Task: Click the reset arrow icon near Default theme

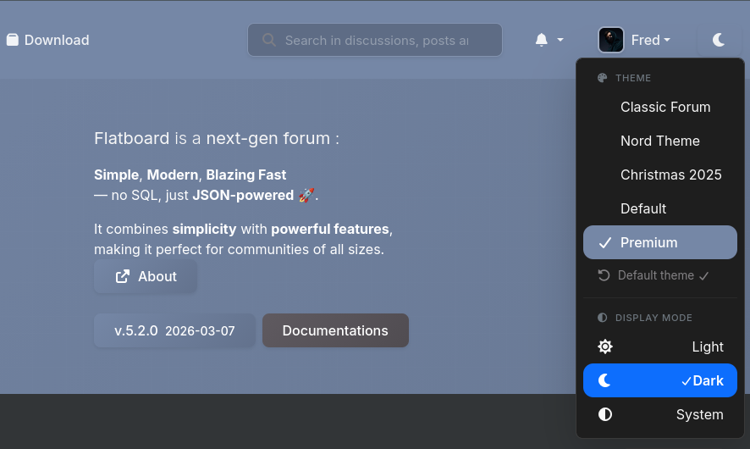Action: point(604,275)
